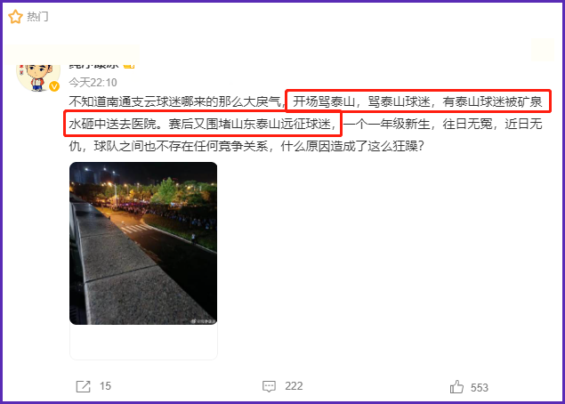Open the night street photo thumbnail
565x404 pixels.
click(x=143, y=243)
